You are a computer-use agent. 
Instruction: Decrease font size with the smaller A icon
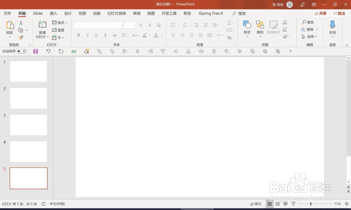pyautogui.click(x=150, y=25)
